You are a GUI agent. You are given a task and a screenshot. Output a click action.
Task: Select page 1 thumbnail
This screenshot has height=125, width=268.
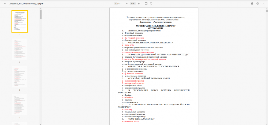point(20,21)
